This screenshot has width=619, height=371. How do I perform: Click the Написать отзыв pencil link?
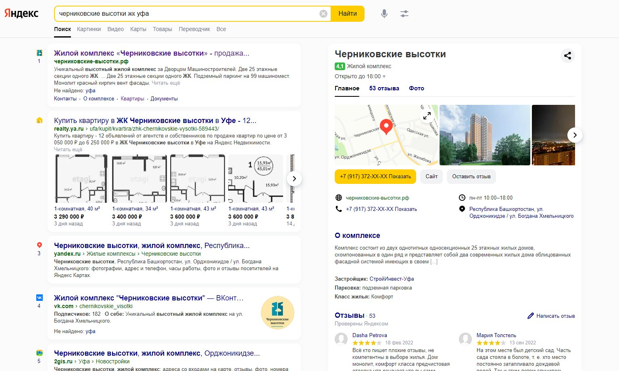pyautogui.click(x=551, y=316)
